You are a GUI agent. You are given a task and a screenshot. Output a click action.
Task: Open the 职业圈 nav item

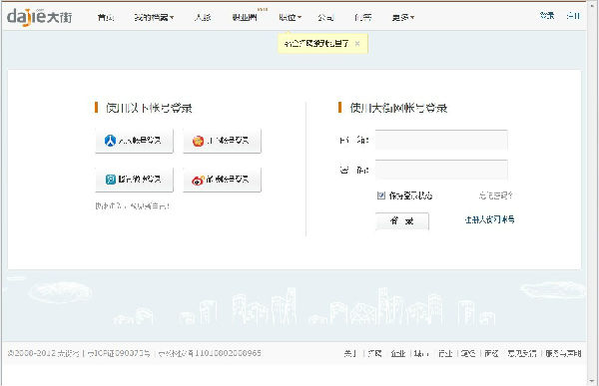pyautogui.click(x=245, y=17)
